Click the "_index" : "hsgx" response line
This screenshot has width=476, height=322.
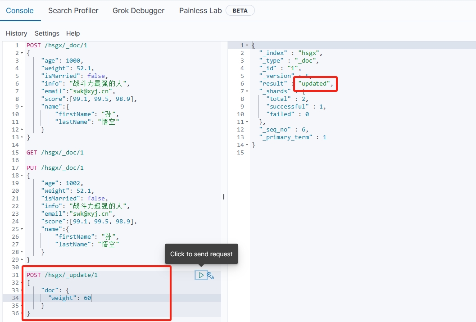(290, 53)
